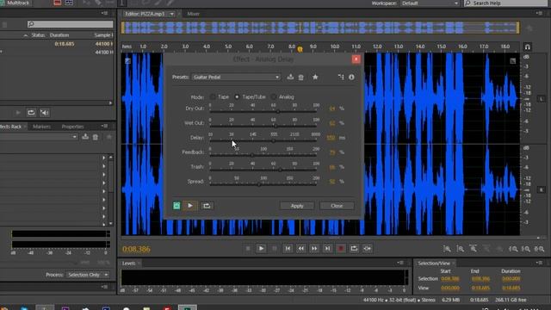Click the Files panel search field

coord(70,24)
